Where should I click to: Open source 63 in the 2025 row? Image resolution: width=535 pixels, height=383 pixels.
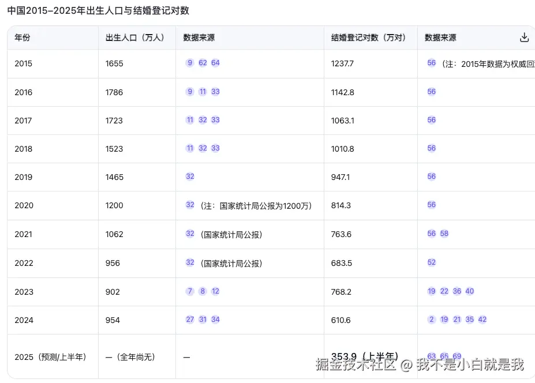tap(431, 356)
